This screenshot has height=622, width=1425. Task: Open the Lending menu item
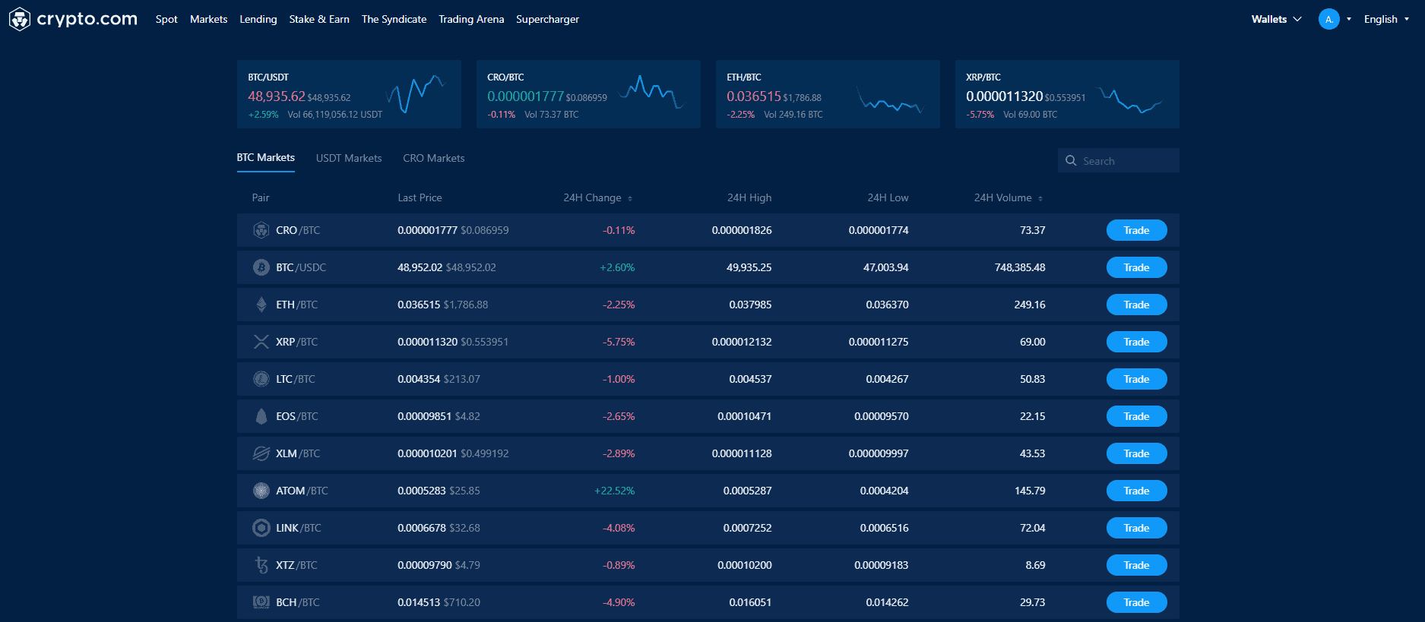coord(258,19)
